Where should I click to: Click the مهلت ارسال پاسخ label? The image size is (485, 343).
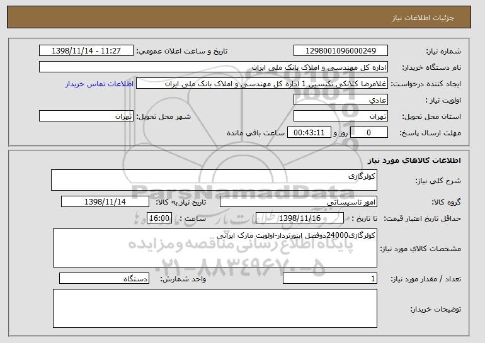click(x=430, y=133)
